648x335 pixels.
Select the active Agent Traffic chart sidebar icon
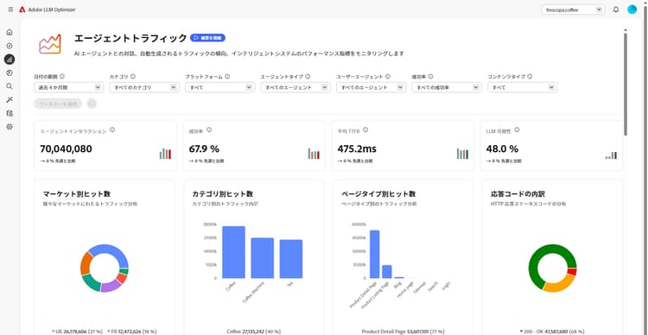click(x=10, y=59)
